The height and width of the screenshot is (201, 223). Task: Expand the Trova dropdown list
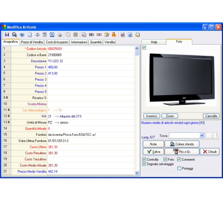pos(202,135)
